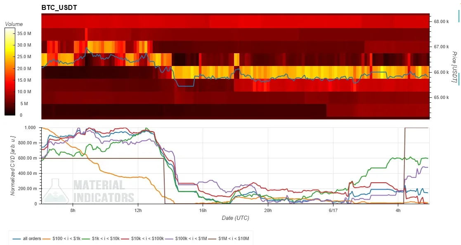This screenshot has height=245, width=461.
Task: Click the 12h time axis tick
Action: [x=138, y=210]
